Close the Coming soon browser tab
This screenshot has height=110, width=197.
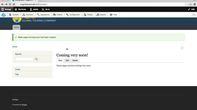coord(36,1)
